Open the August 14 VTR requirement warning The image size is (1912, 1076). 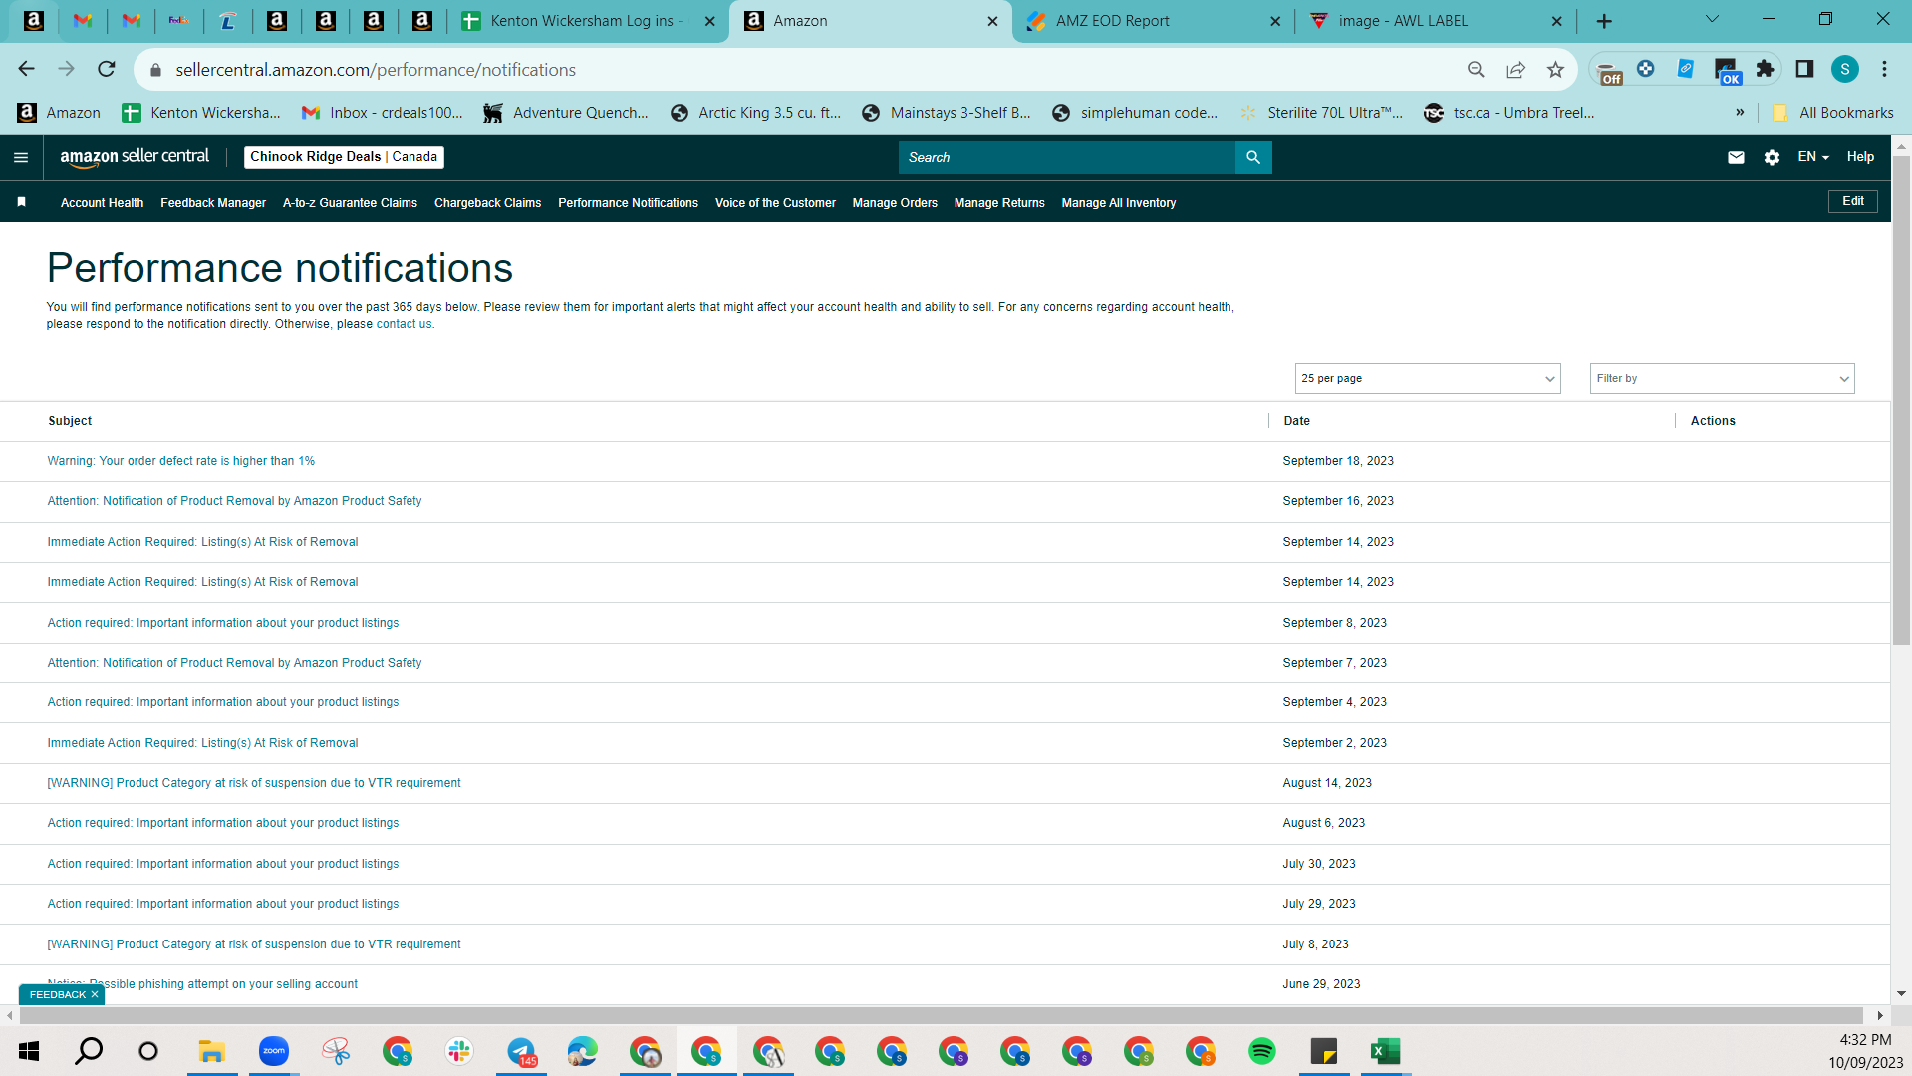[254, 783]
